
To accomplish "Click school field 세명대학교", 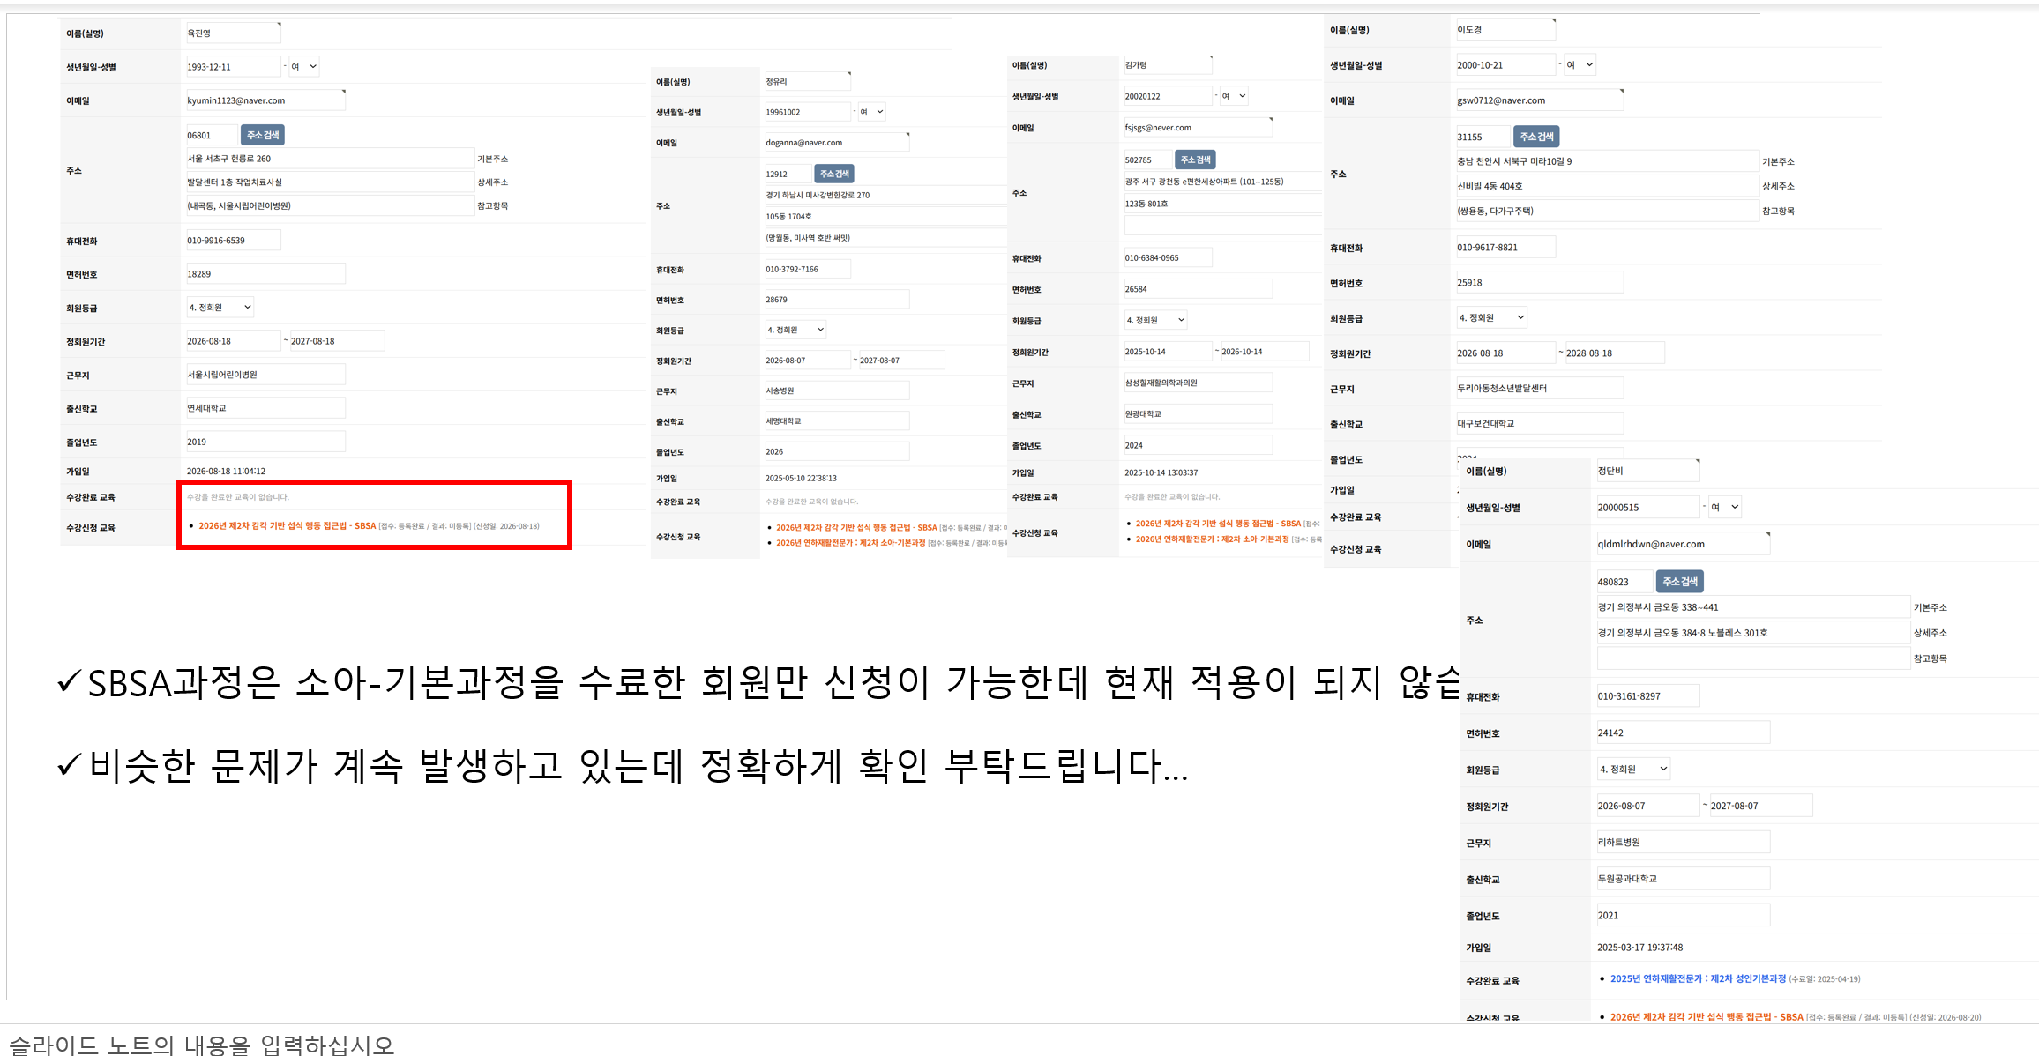I will tap(836, 420).
